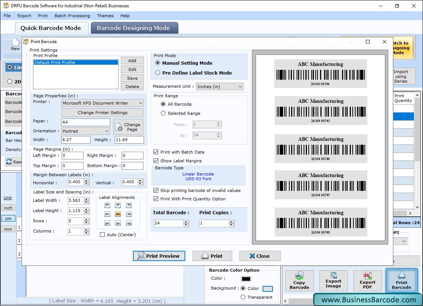Click the Export PDF icon button
The height and width of the screenshot is (306, 423).
click(x=367, y=281)
